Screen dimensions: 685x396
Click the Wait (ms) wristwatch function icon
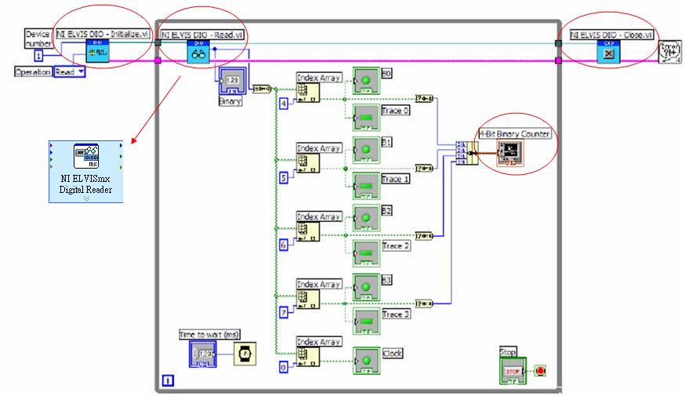pos(244,355)
